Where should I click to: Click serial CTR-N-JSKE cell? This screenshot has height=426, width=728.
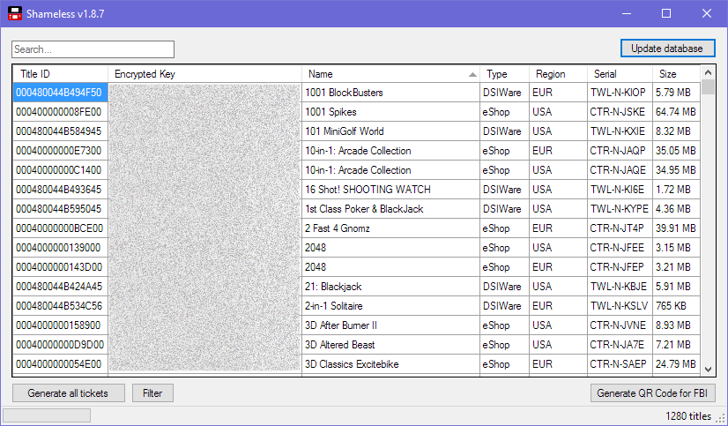click(x=620, y=112)
